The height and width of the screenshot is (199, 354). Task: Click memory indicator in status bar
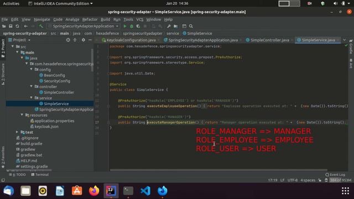point(341,180)
